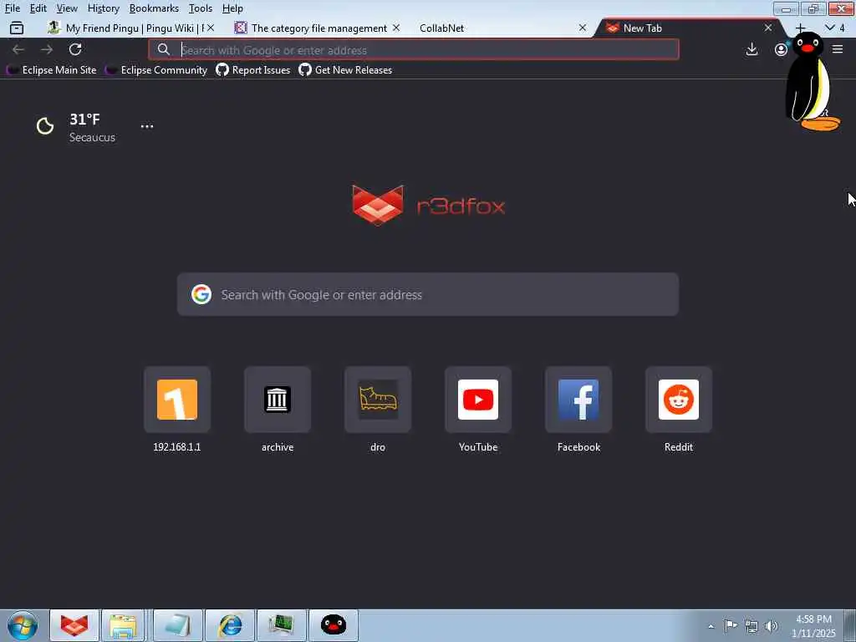Open the Tools menu
This screenshot has height=642, width=856.
click(201, 8)
